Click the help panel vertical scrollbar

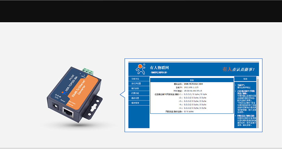tap(258, 102)
